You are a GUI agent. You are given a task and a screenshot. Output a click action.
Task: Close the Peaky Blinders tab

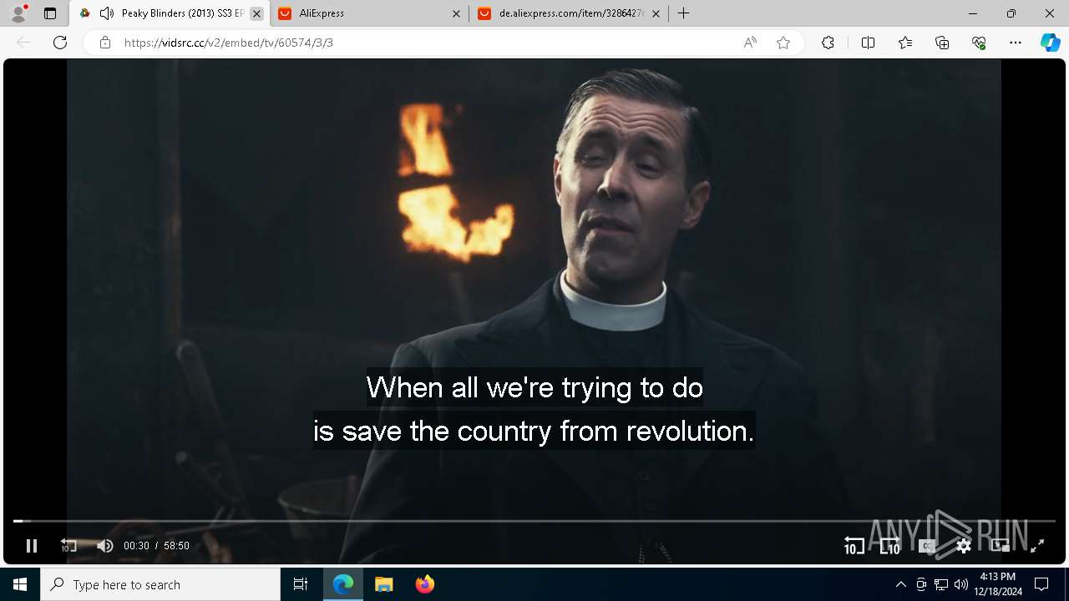click(x=256, y=13)
